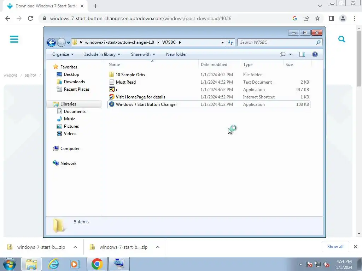Open the view options dropdown arrow
362x271 pixels.
coord(291,54)
